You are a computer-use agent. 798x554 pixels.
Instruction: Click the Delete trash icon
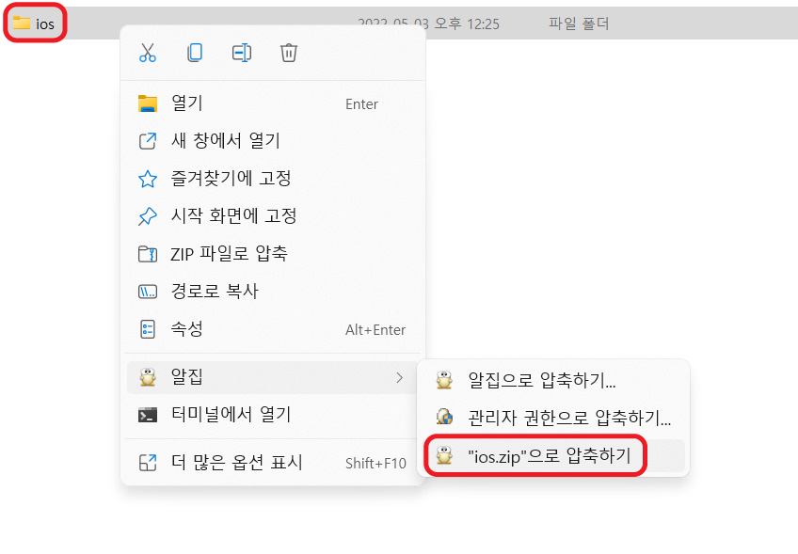tap(288, 53)
